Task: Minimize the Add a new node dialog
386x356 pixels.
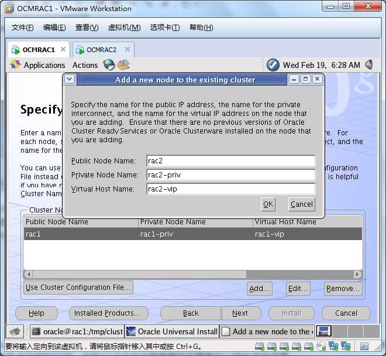Action: point(294,80)
